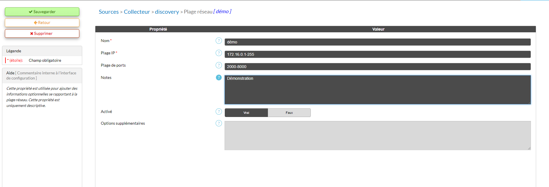Screen dimensions: 549x187
Task: Click Supprimer to delete the range
Action: 42,33
